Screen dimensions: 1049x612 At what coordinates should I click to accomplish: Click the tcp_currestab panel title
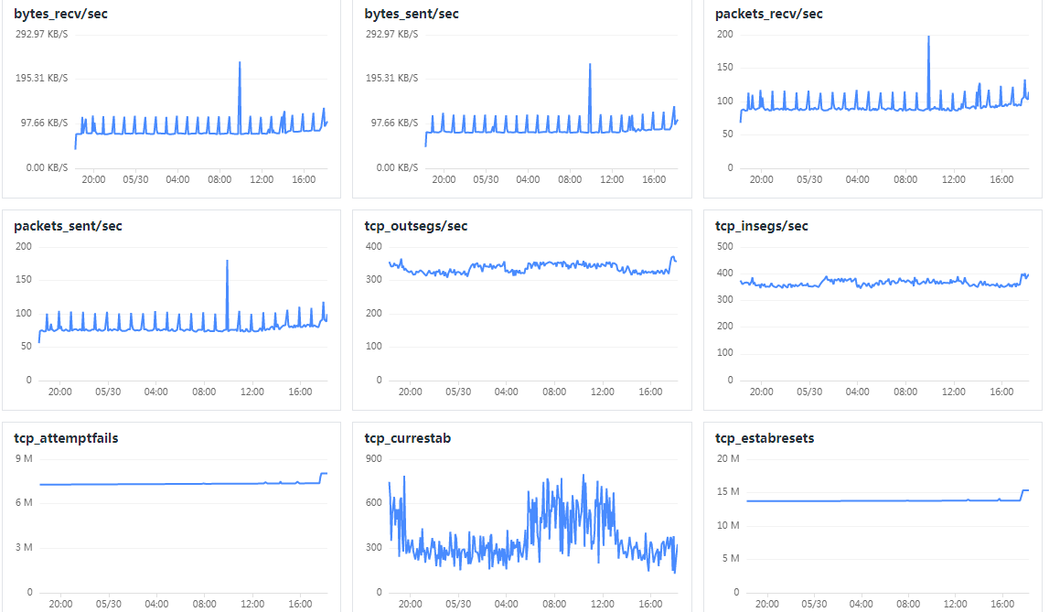[407, 438]
